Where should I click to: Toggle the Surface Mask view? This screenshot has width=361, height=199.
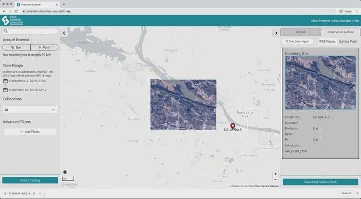(347, 42)
